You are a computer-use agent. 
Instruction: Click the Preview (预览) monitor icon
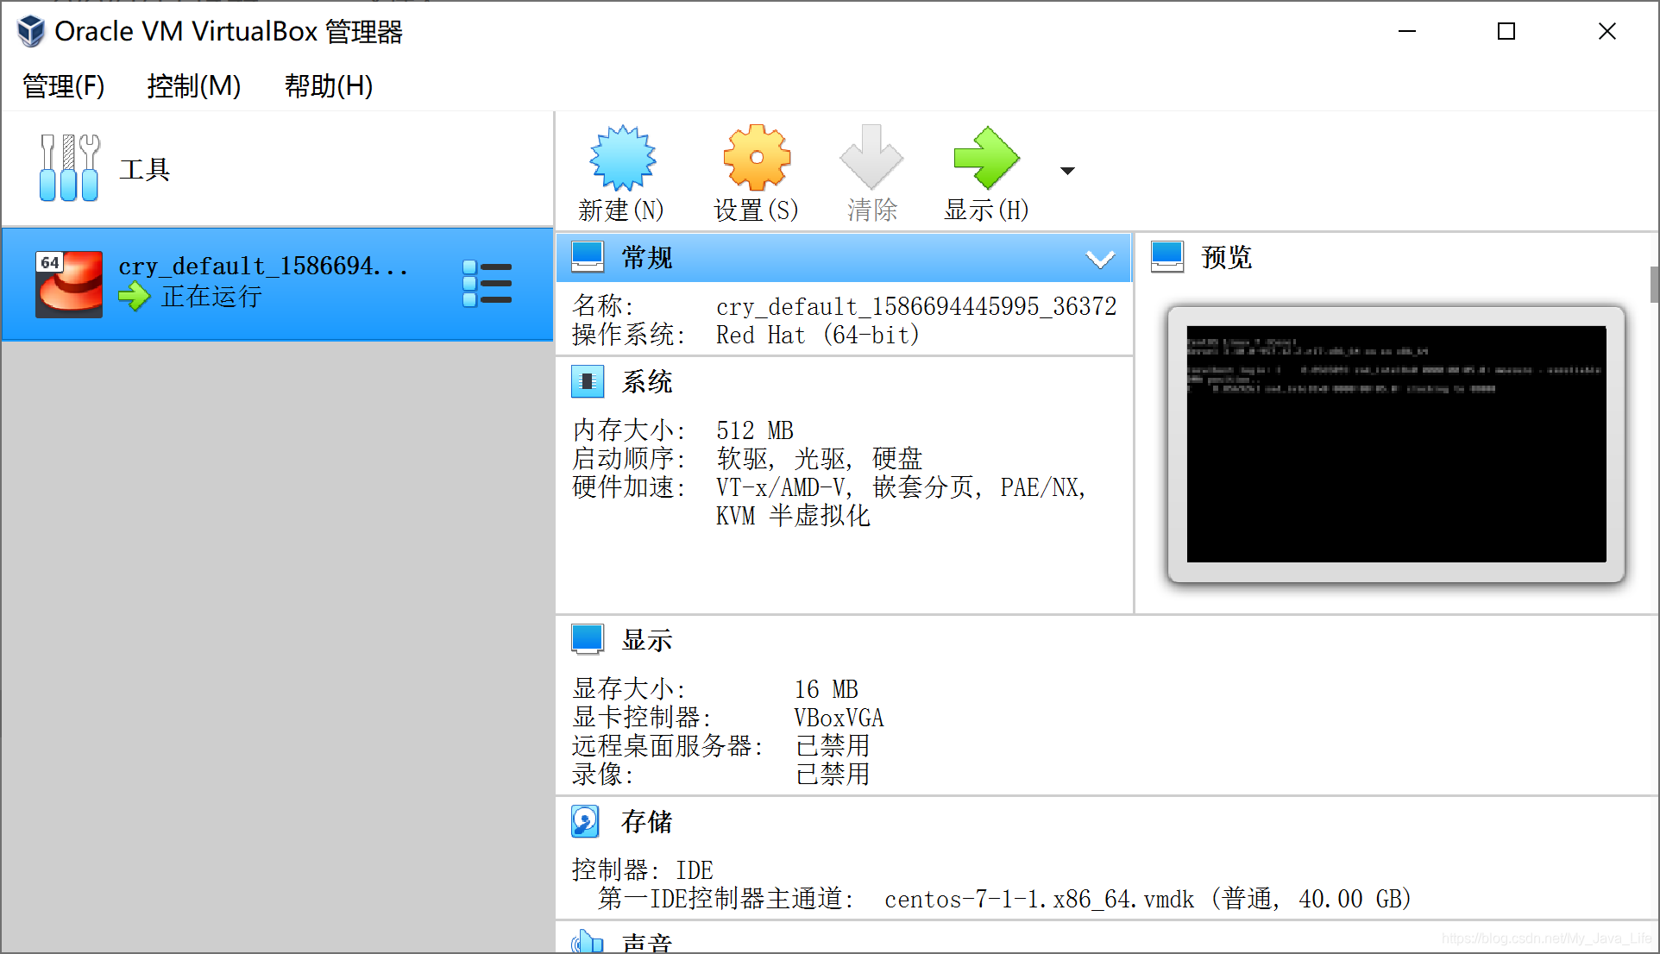[x=1167, y=256]
